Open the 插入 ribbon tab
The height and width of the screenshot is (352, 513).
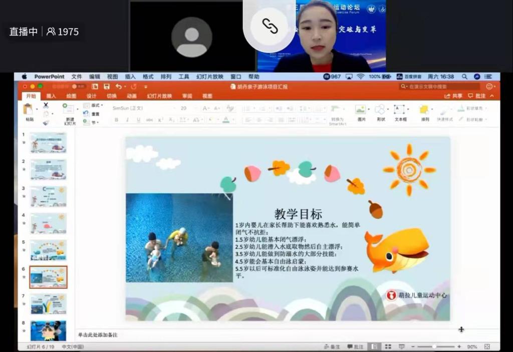tap(51, 96)
